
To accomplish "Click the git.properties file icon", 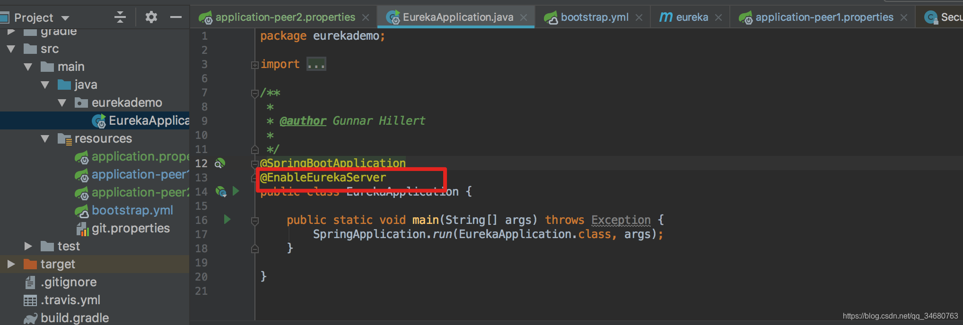I will tap(82, 229).
